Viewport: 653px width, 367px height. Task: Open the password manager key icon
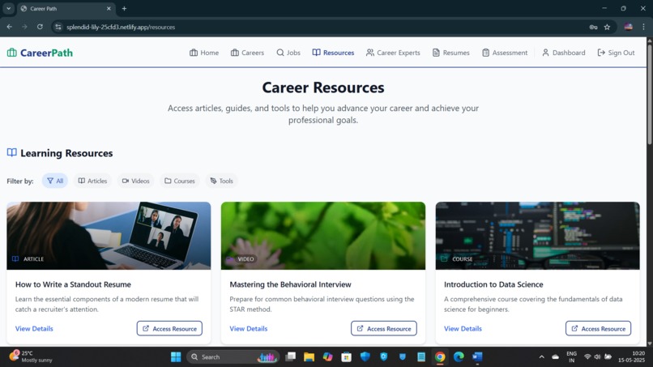593,27
